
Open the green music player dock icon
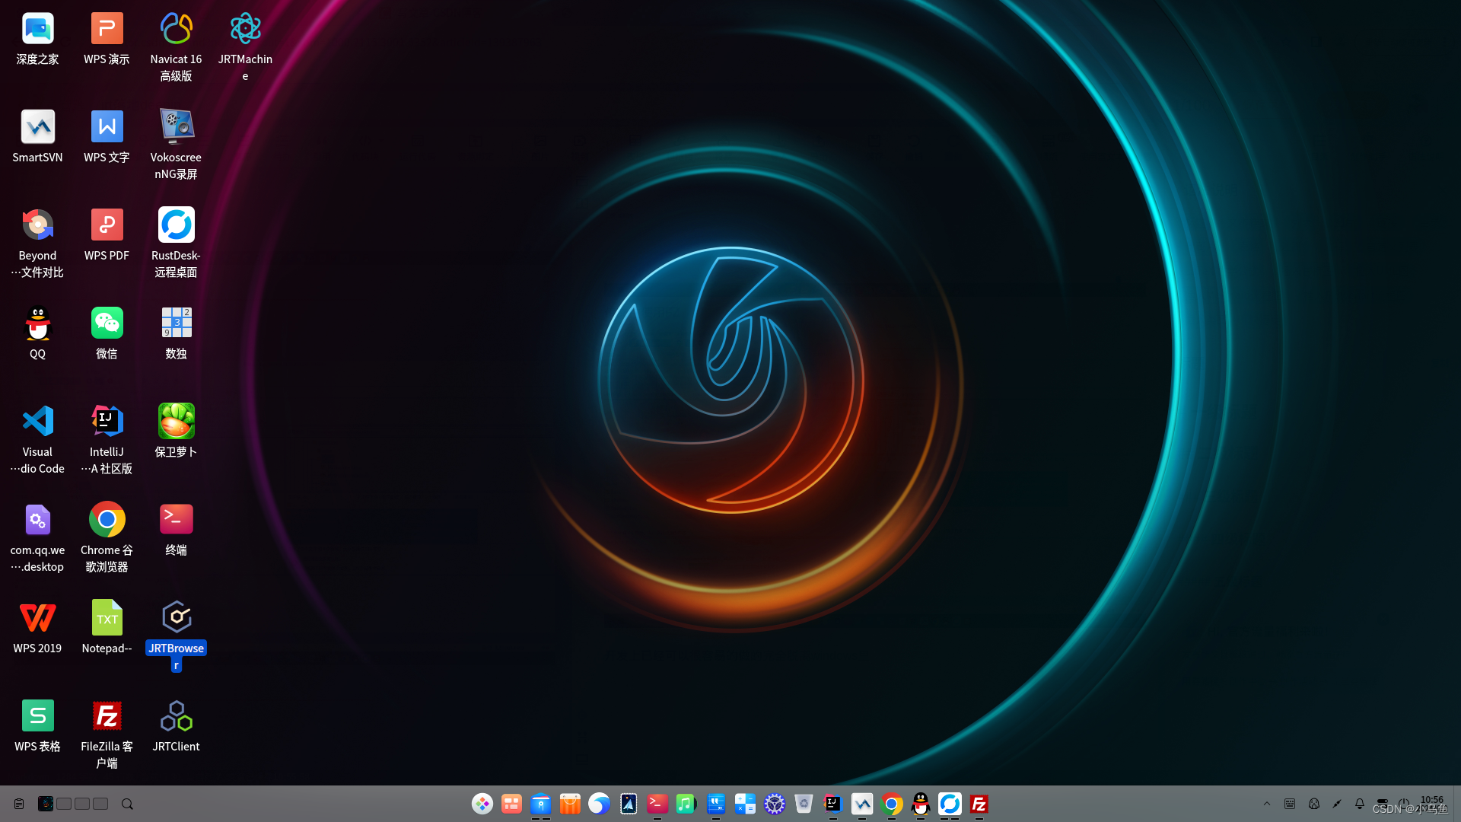coord(686,804)
